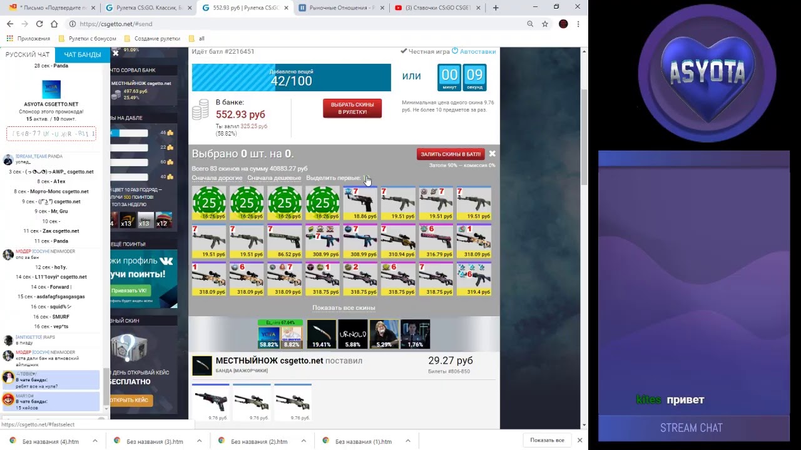Reload the page with refresh icon

click(39, 24)
